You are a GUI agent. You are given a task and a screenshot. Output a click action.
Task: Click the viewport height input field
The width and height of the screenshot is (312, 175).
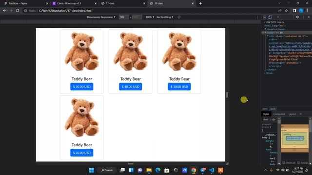(137, 17)
